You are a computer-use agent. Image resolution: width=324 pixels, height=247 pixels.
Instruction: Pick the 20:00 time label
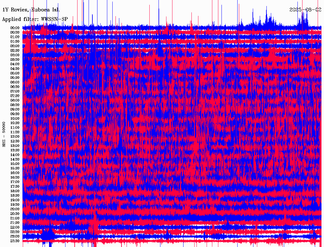15,209
